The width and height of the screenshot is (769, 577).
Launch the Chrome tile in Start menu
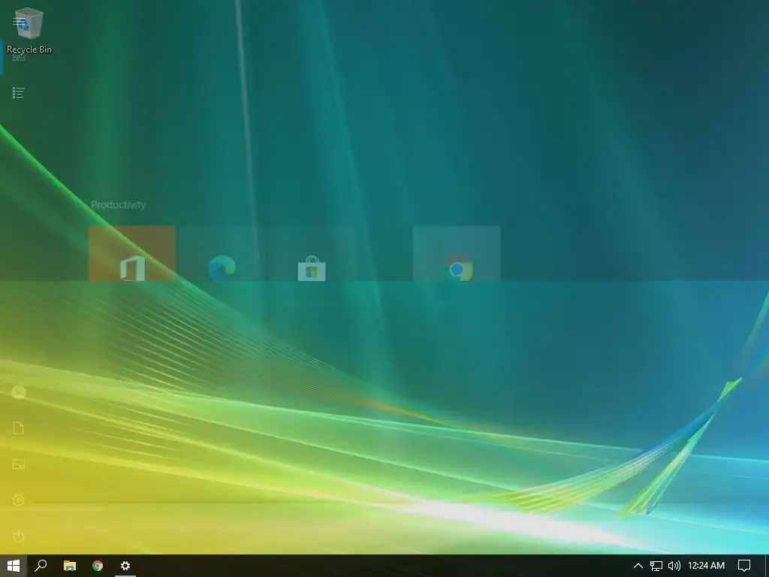click(457, 253)
